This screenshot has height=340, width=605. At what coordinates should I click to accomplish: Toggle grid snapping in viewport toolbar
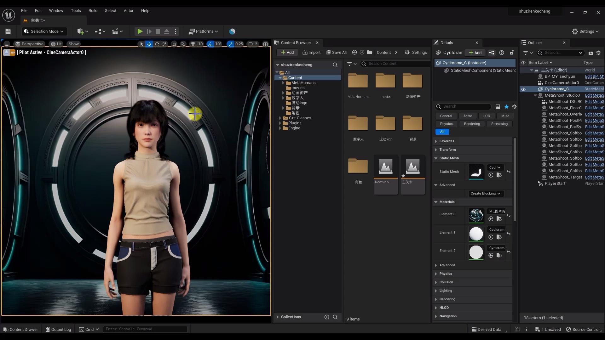tap(193, 44)
